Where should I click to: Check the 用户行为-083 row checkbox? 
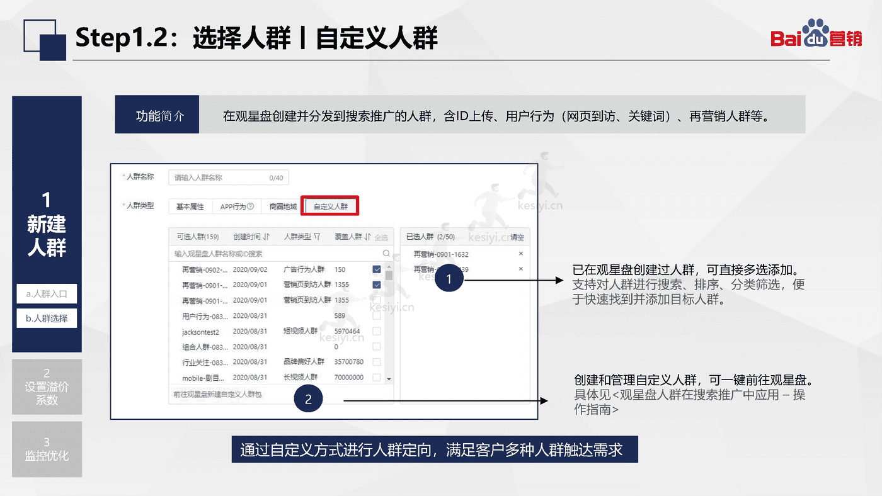coord(377,316)
